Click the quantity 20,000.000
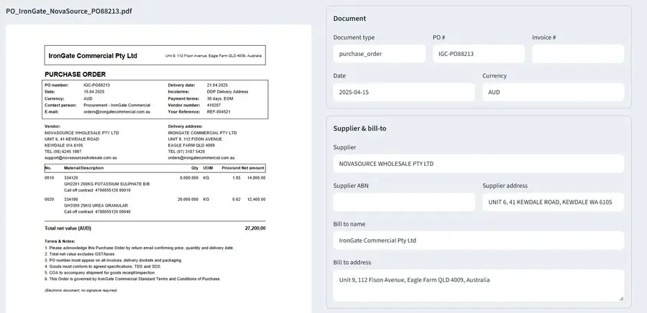Viewport: 647px width, 313px height. [188, 200]
